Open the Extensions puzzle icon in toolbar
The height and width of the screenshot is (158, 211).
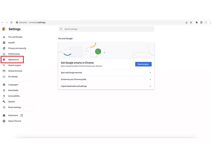196,22
